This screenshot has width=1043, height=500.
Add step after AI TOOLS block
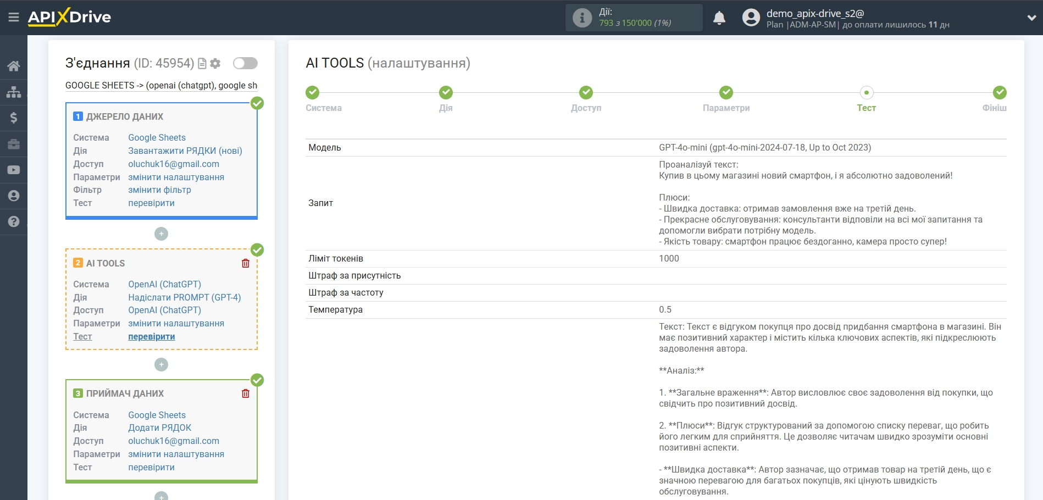pos(161,364)
